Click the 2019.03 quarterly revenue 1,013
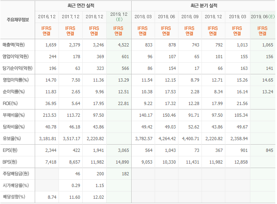 tap(242, 45)
